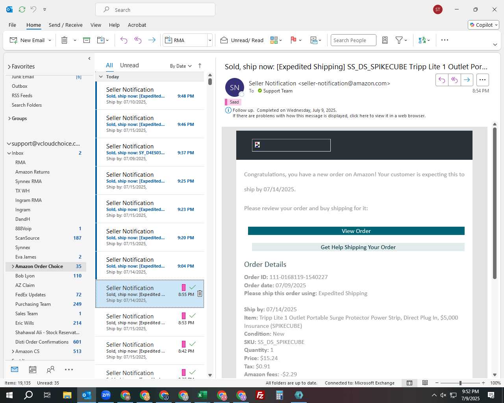Click Forward arrow in ribbon
504x403 pixels.
152,40
